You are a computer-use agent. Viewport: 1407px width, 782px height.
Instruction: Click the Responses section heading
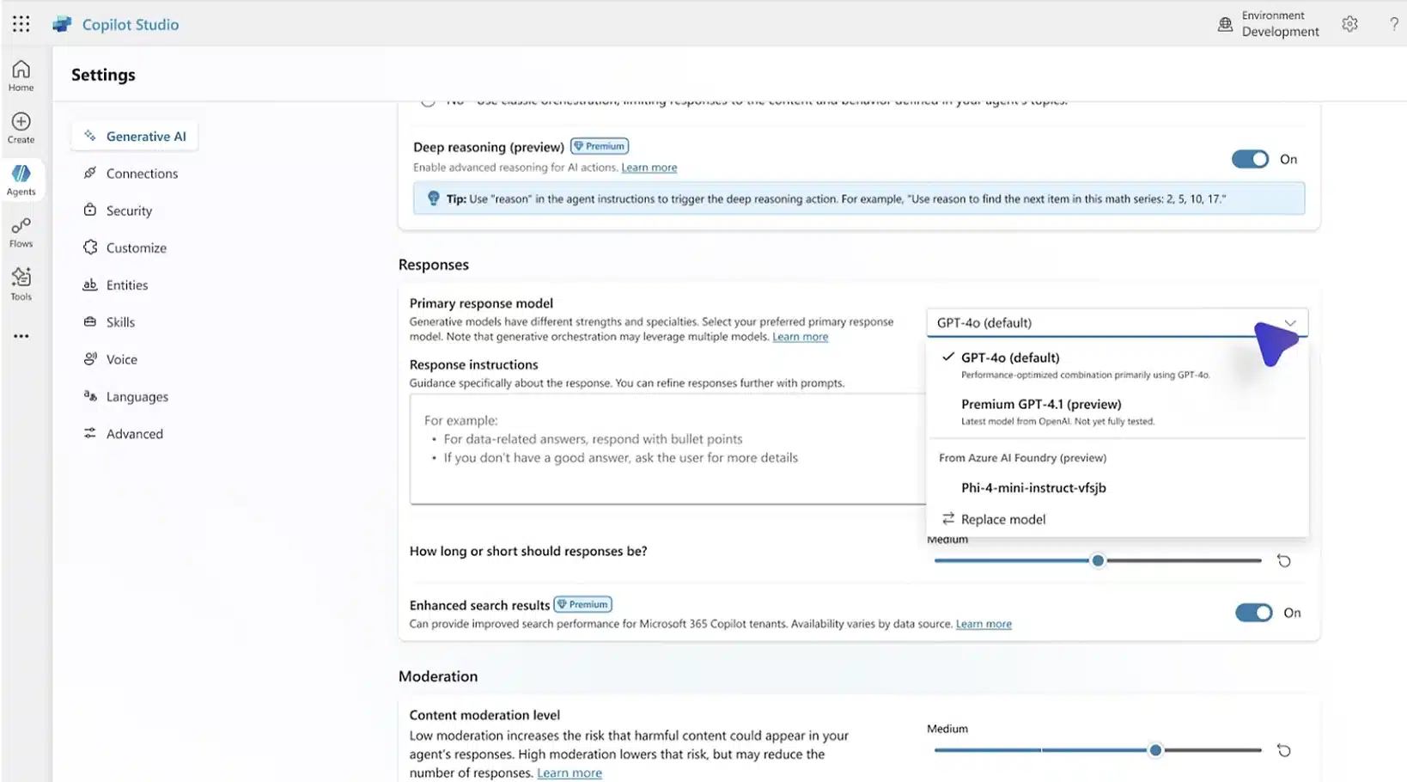pos(433,265)
